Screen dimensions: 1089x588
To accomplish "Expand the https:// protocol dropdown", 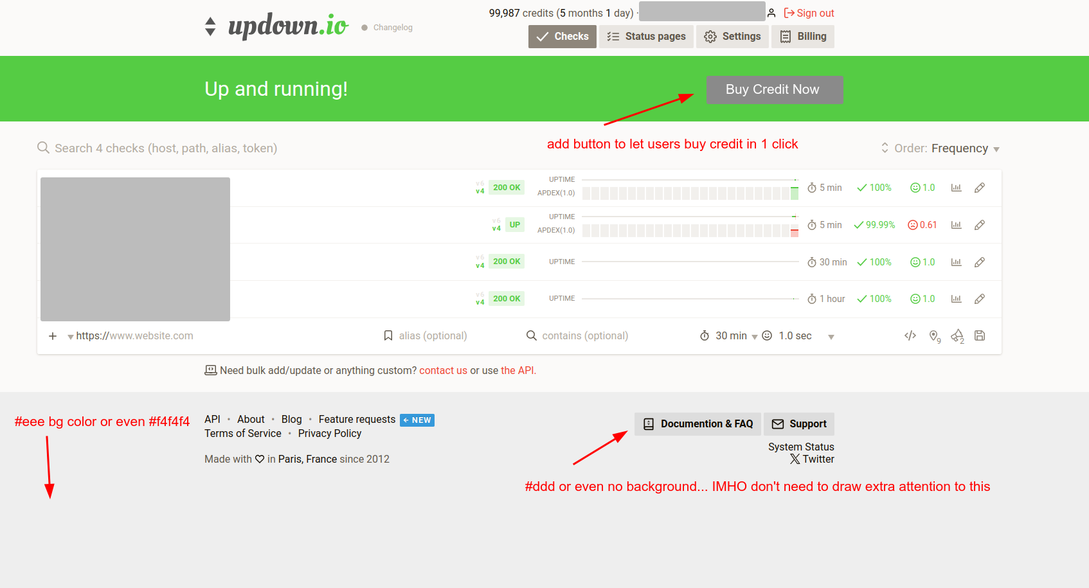I will click(71, 336).
